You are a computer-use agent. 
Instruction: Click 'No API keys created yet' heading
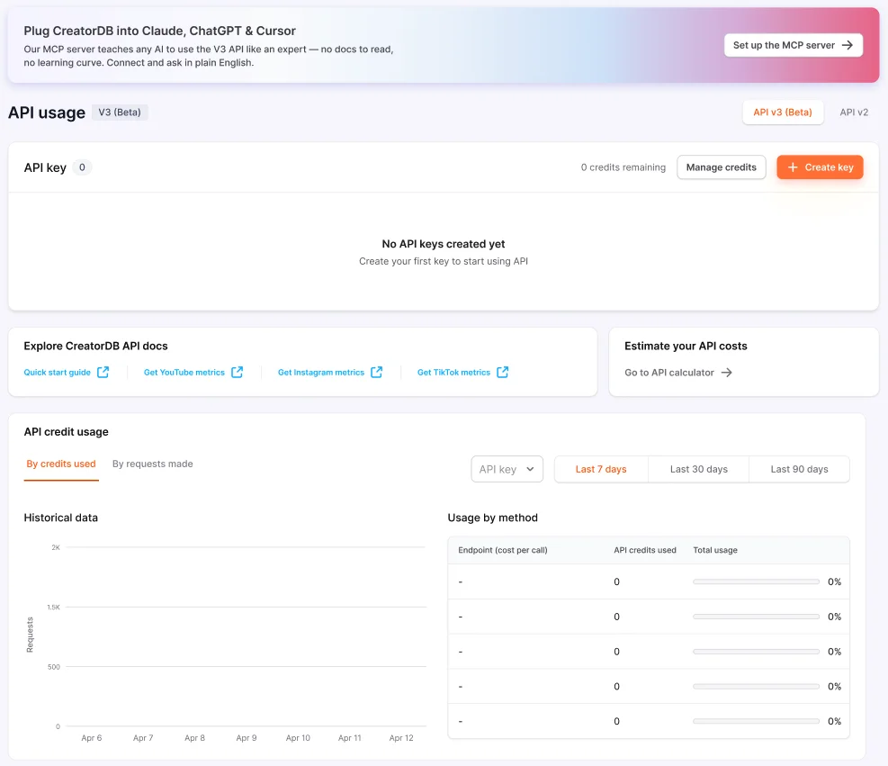coord(444,244)
